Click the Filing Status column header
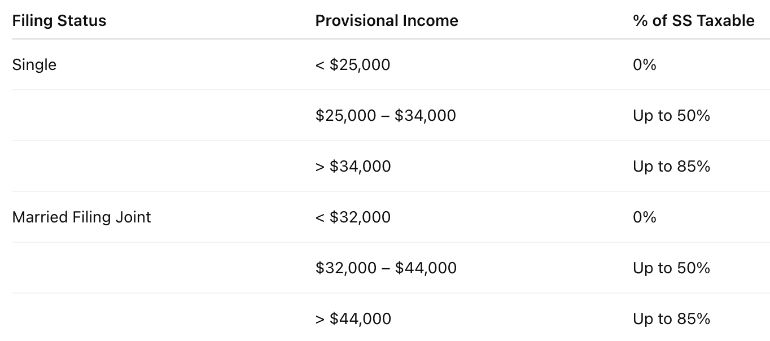The width and height of the screenshot is (770, 341). (59, 21)
